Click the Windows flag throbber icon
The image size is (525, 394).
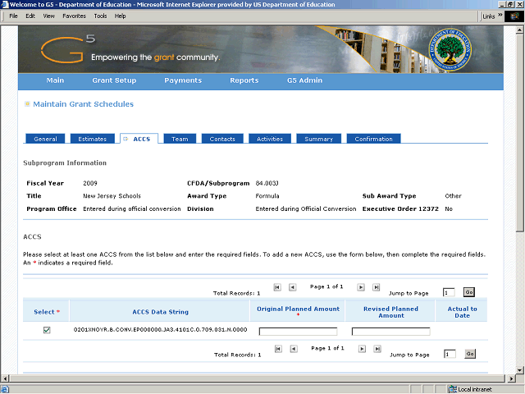tap(514, 16)
